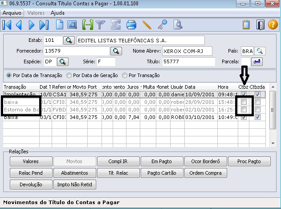Select Por Transação option
The width and height of the screenshot is (281, 209).
pos(141,75)
